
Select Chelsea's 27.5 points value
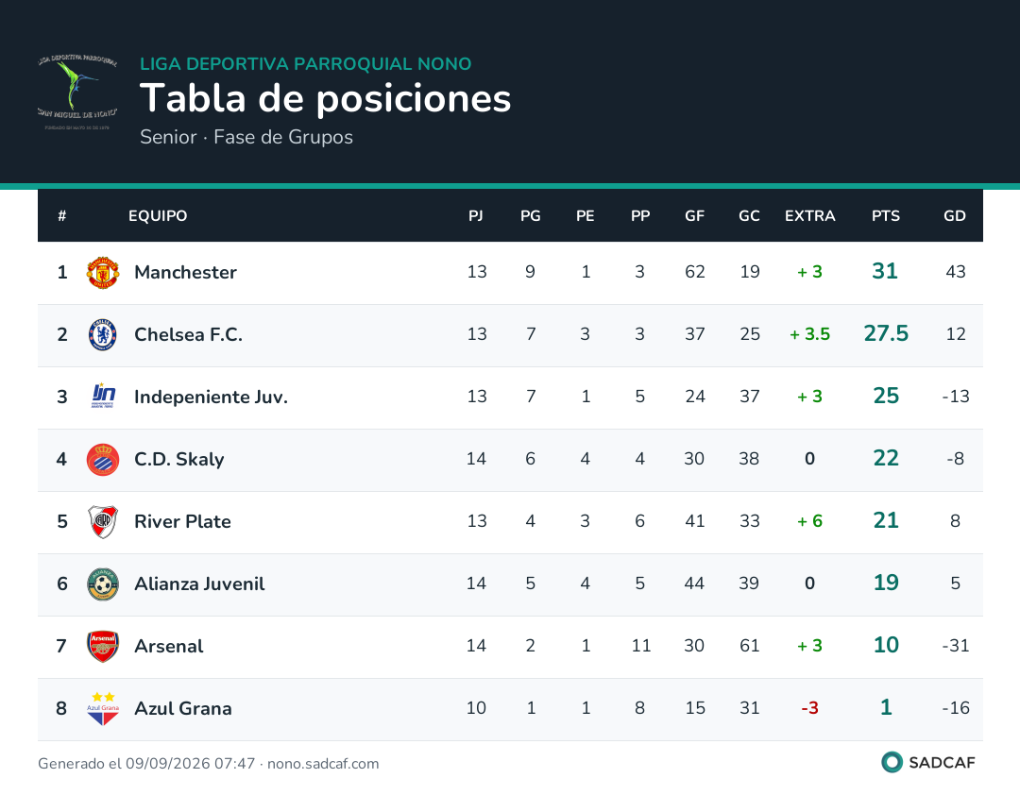[886, 333]
